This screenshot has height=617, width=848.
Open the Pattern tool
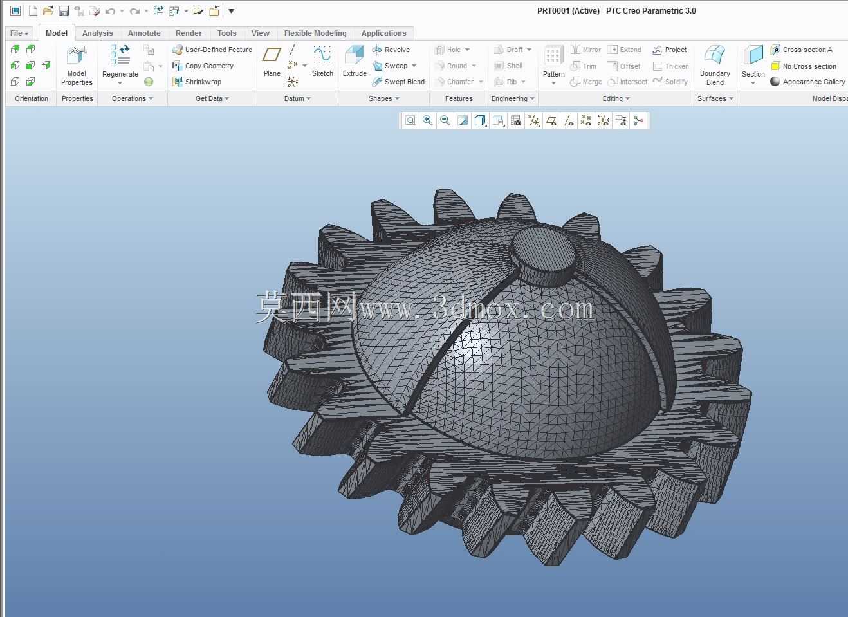point(553,65)
